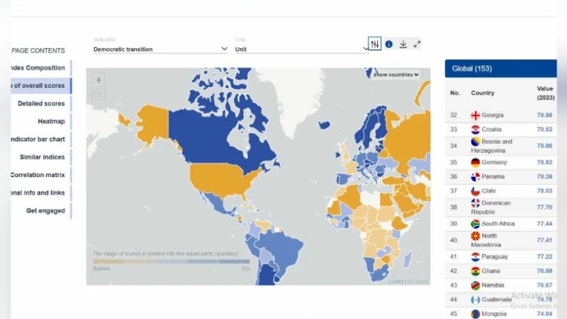Viewport: 567px width, 319px height.
Task: Open the Democratic transition indicator dropdown
Action: tap(160, 49)
